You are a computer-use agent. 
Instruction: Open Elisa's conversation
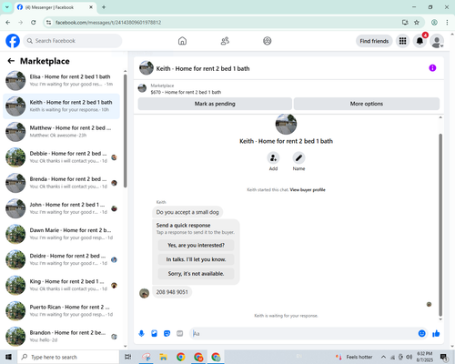pos(62,80)
